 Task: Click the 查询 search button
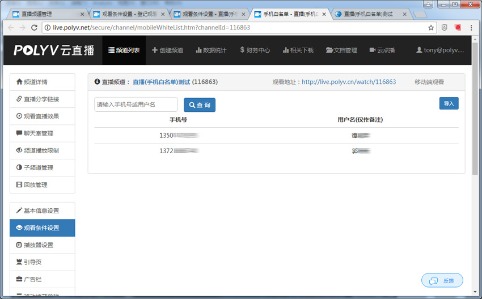[200, 105]
